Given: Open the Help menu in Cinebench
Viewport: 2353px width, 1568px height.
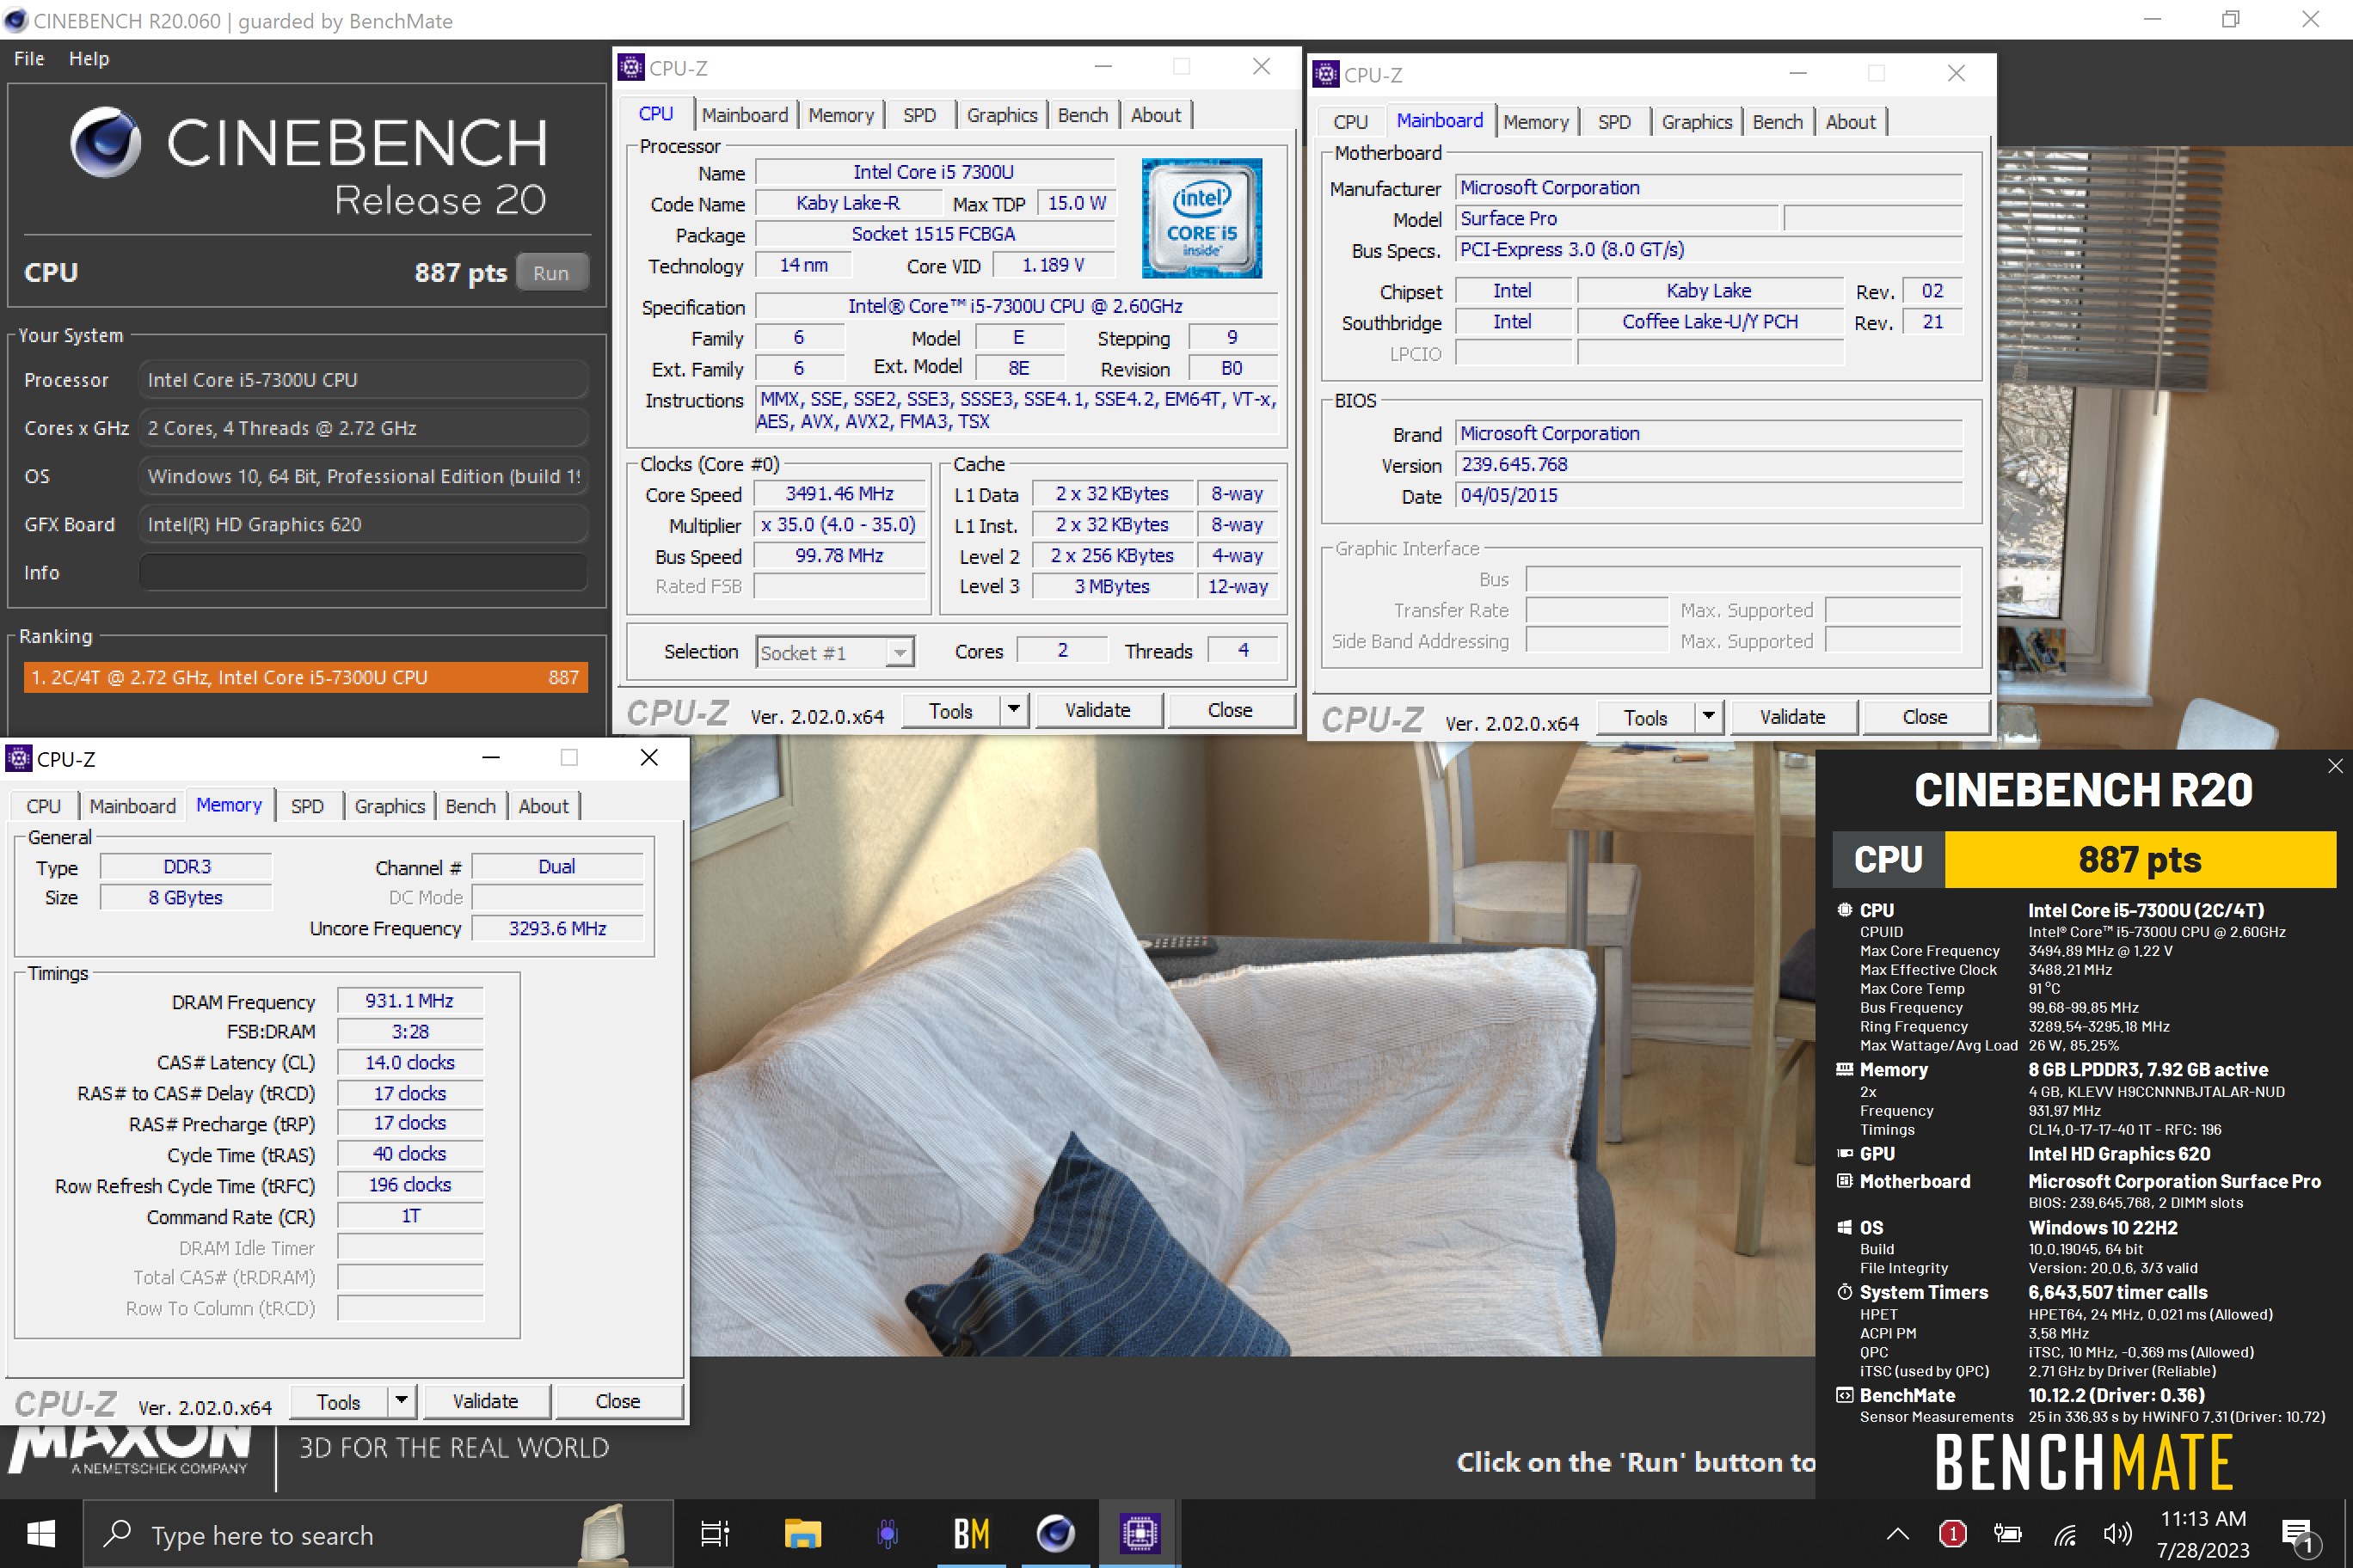Looking at the screenshot, I should click(89, 58).
